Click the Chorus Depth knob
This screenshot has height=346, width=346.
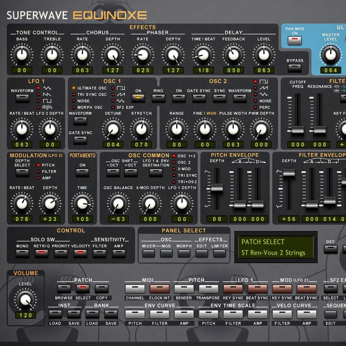(x=113, y=55)
